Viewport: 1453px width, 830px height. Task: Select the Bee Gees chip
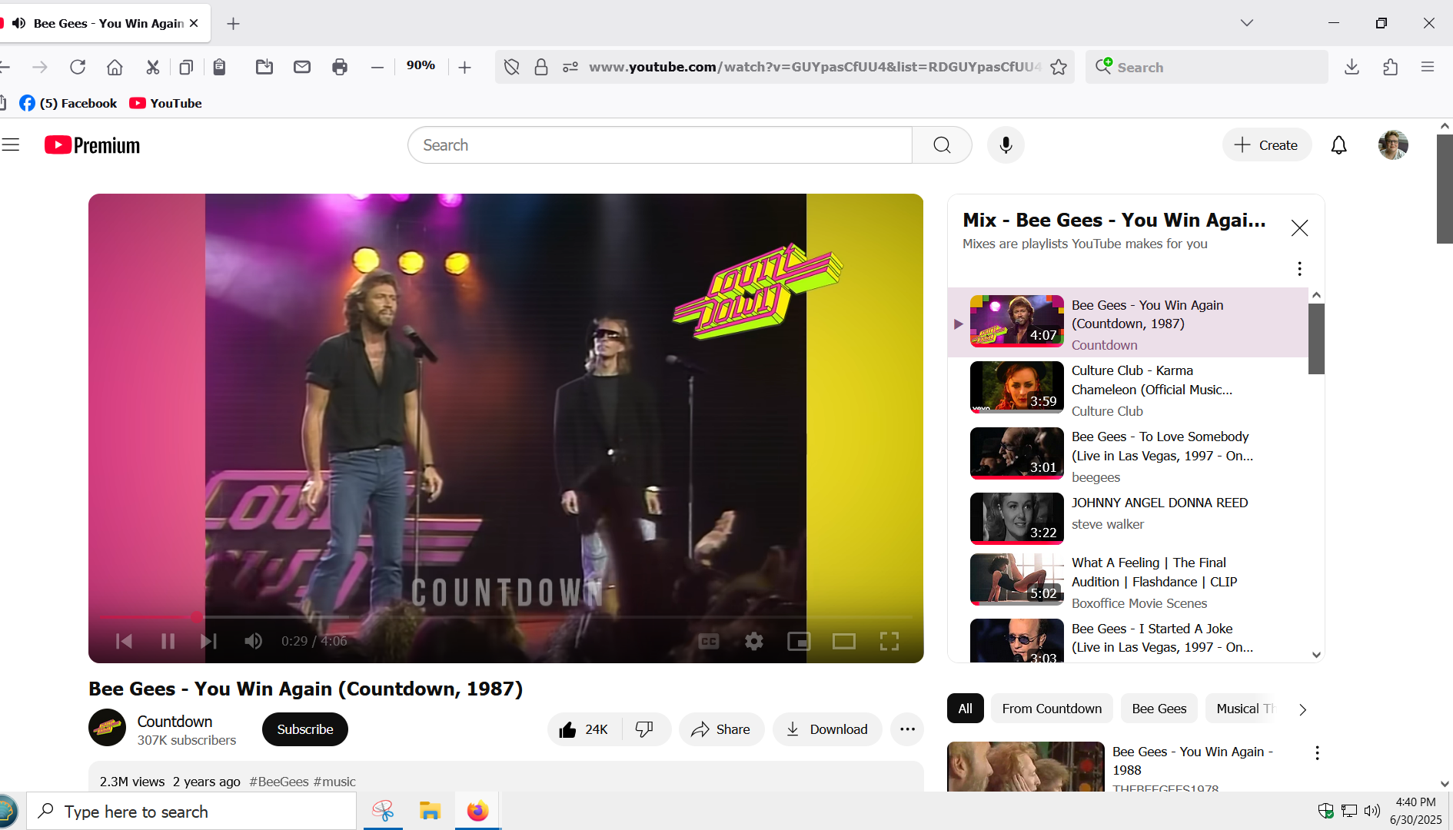click(1159, 709)
